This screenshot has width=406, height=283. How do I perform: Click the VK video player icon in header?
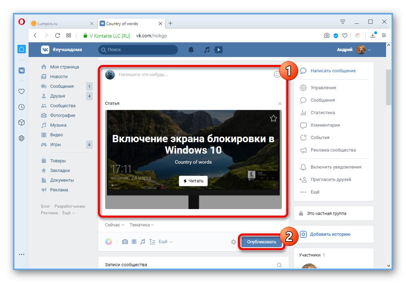218,50
